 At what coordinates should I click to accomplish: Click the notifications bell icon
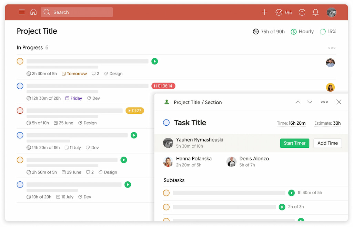(315, 12)
